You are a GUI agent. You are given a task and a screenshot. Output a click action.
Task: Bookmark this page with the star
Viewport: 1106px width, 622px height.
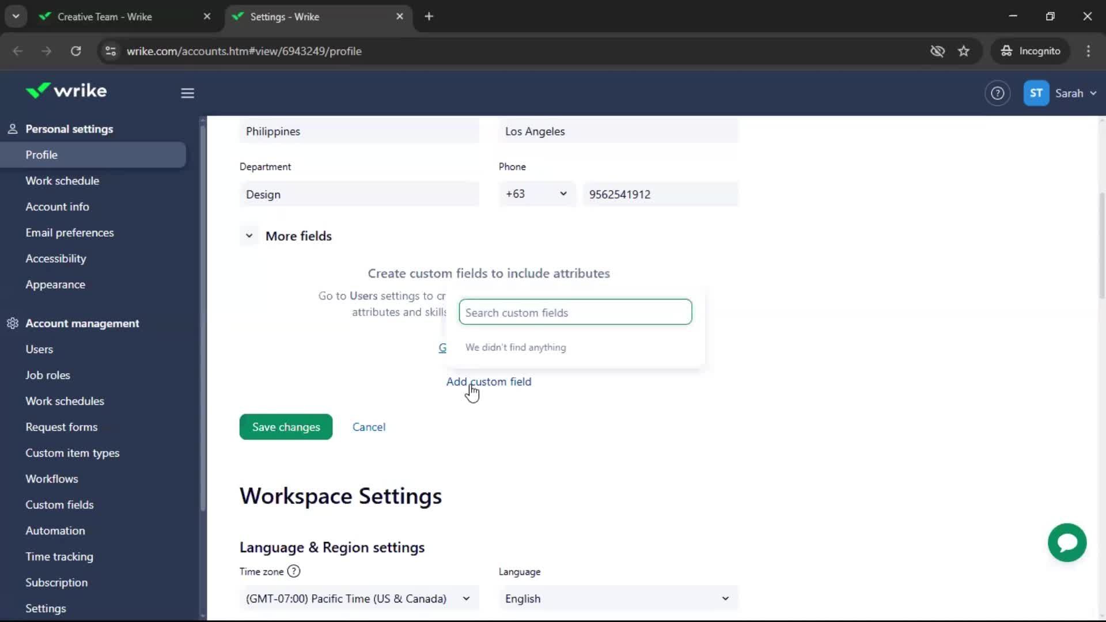click(964, 51)
